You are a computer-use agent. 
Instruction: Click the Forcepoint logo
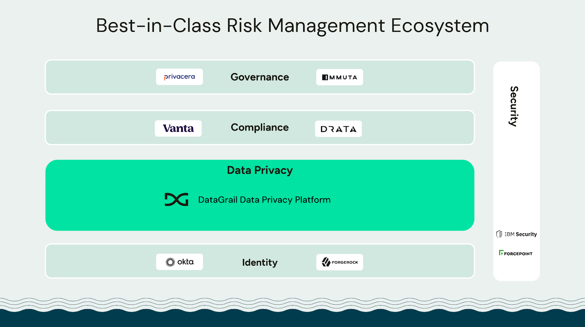(516, 253)
